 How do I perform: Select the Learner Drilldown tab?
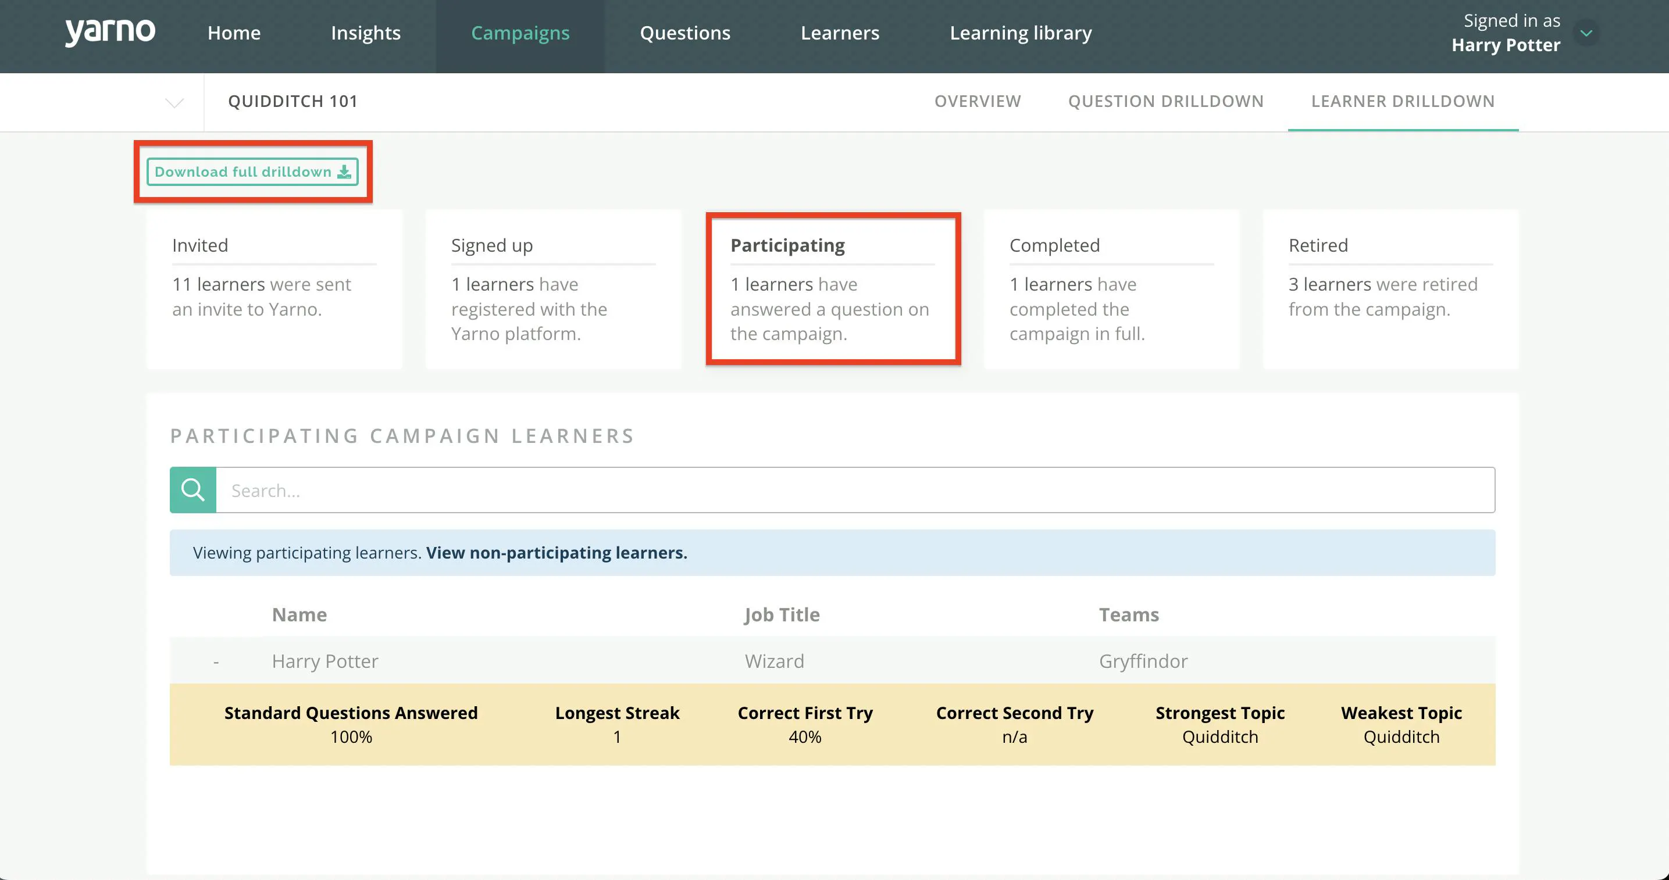pos(1403,102)
